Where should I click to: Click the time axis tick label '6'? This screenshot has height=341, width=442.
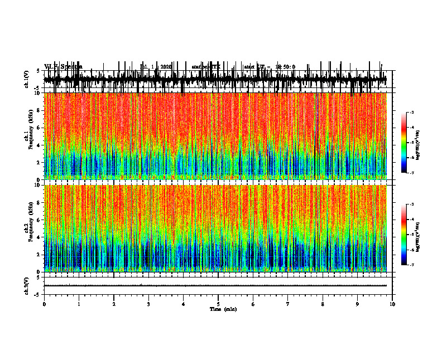point(253,304)
